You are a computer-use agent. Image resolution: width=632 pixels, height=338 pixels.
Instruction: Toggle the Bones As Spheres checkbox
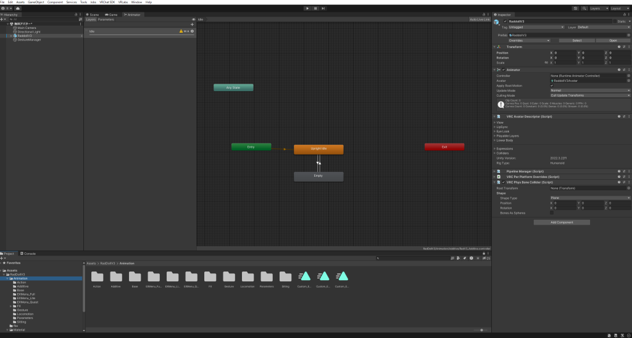(552, 213)
